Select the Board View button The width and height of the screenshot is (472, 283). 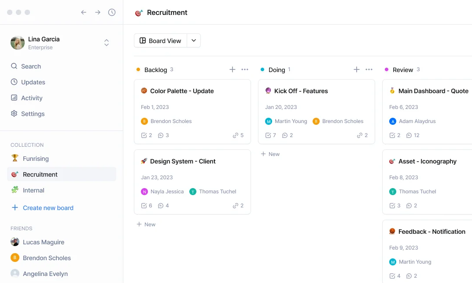161,40
